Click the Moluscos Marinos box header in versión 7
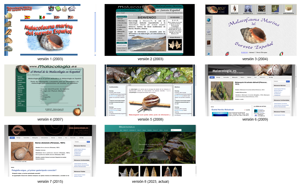 (x=82, y=146)
